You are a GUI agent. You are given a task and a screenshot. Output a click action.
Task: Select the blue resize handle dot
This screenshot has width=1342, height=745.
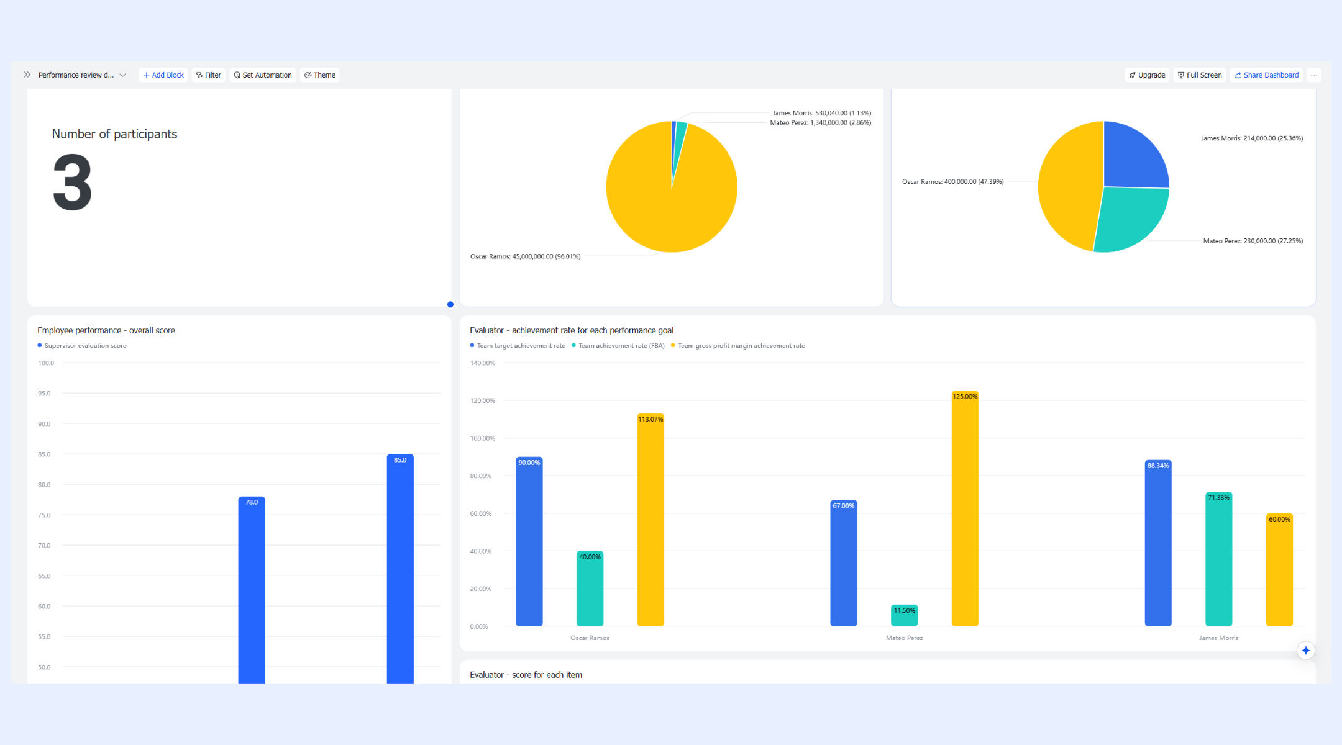(450, 304)
